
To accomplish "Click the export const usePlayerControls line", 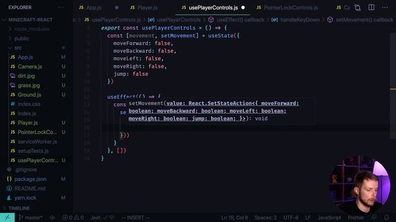I will tap(164, 28).
